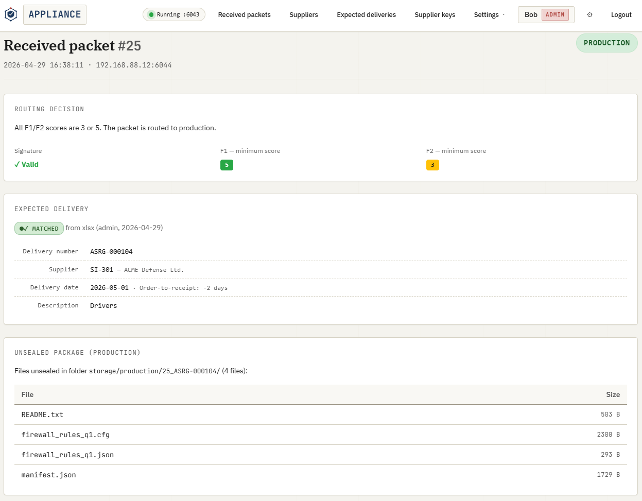Click the F1 minimum score 5 badge

click(x=227, y=165)
